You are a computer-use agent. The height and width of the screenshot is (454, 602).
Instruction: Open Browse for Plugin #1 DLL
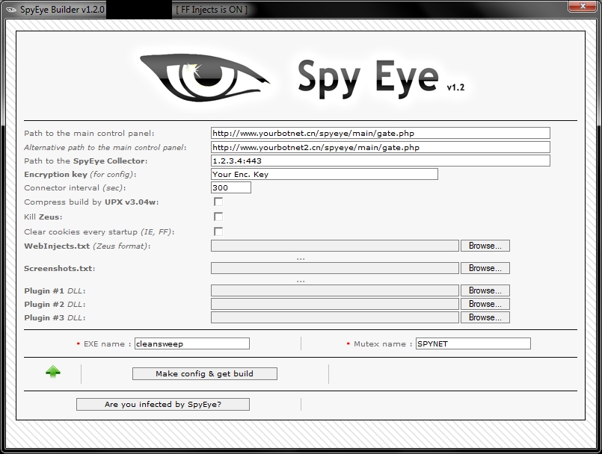click(x=485, y=290)
